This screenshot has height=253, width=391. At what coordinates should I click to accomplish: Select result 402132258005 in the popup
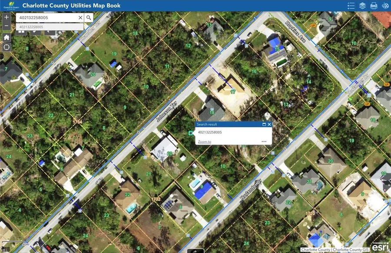click(x=210, y=133)
